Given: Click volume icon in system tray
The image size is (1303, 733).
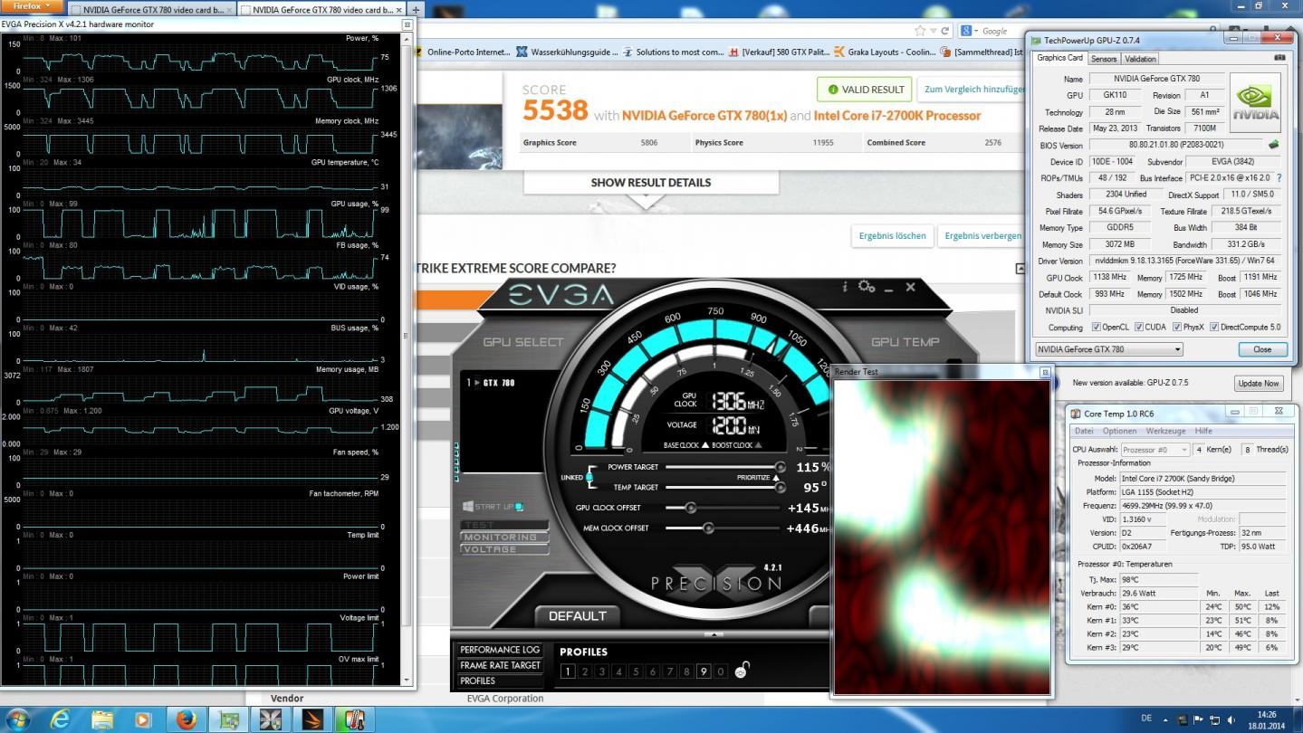Looking at the screenshot, I should pyautogui.click(x=1231, y=720).
